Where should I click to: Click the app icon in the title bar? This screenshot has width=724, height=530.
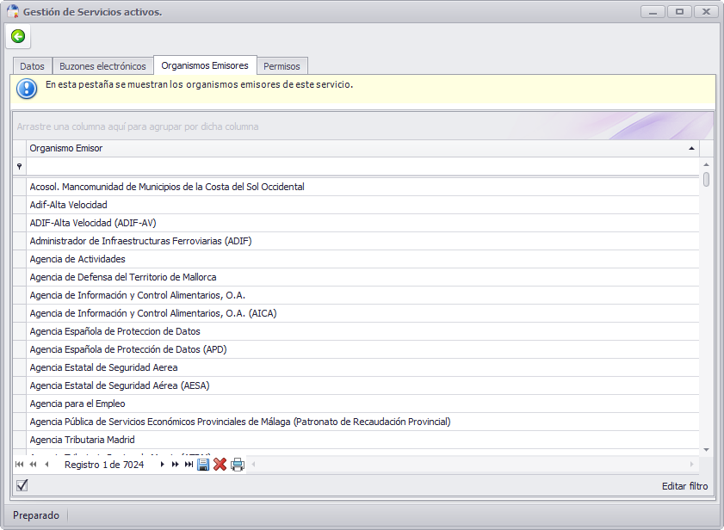tap(13, 11)
